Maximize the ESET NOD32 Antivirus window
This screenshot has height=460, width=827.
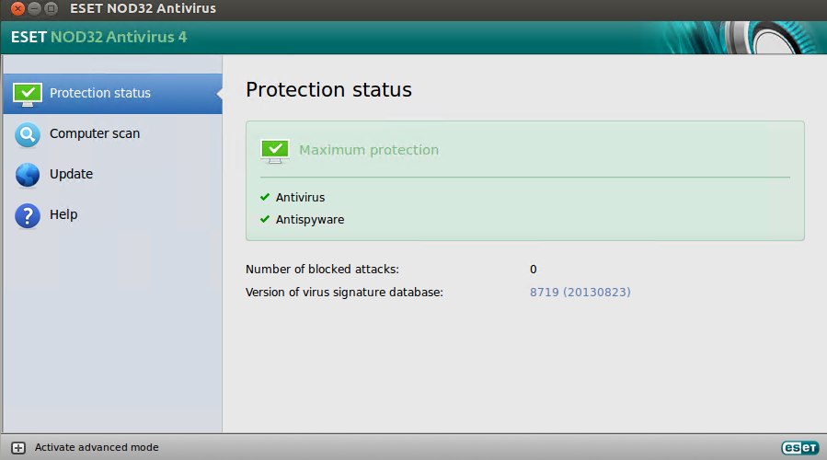coord(51,8)
